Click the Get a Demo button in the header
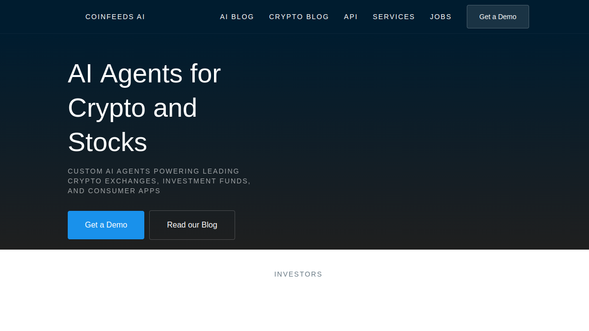 point(498,17)
